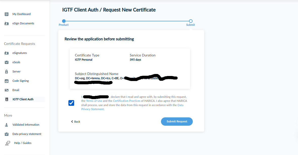Click the Email envelope icon
Viewport: 298px width, 155px height.
tap(7, 90)
